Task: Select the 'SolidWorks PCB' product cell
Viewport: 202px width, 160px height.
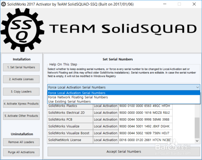Action: coord(70,119)
